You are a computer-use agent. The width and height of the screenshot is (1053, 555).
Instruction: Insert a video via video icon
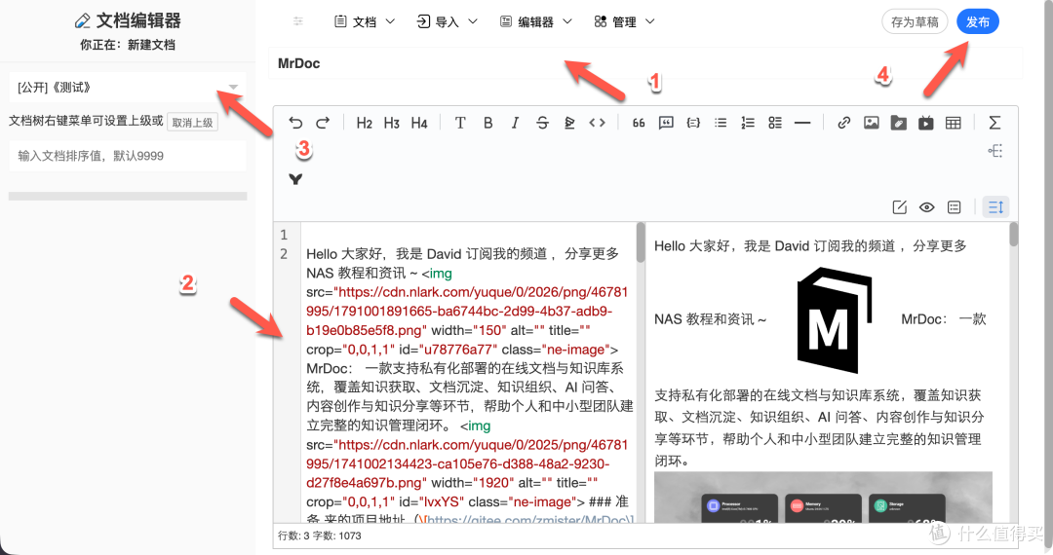tap(926, 123)
